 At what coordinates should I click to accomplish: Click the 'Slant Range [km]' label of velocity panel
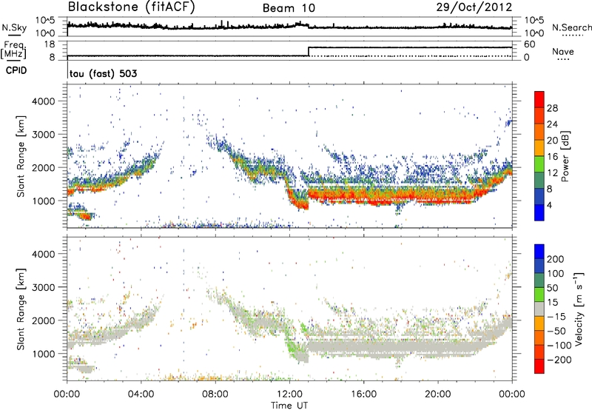point(21,309)
